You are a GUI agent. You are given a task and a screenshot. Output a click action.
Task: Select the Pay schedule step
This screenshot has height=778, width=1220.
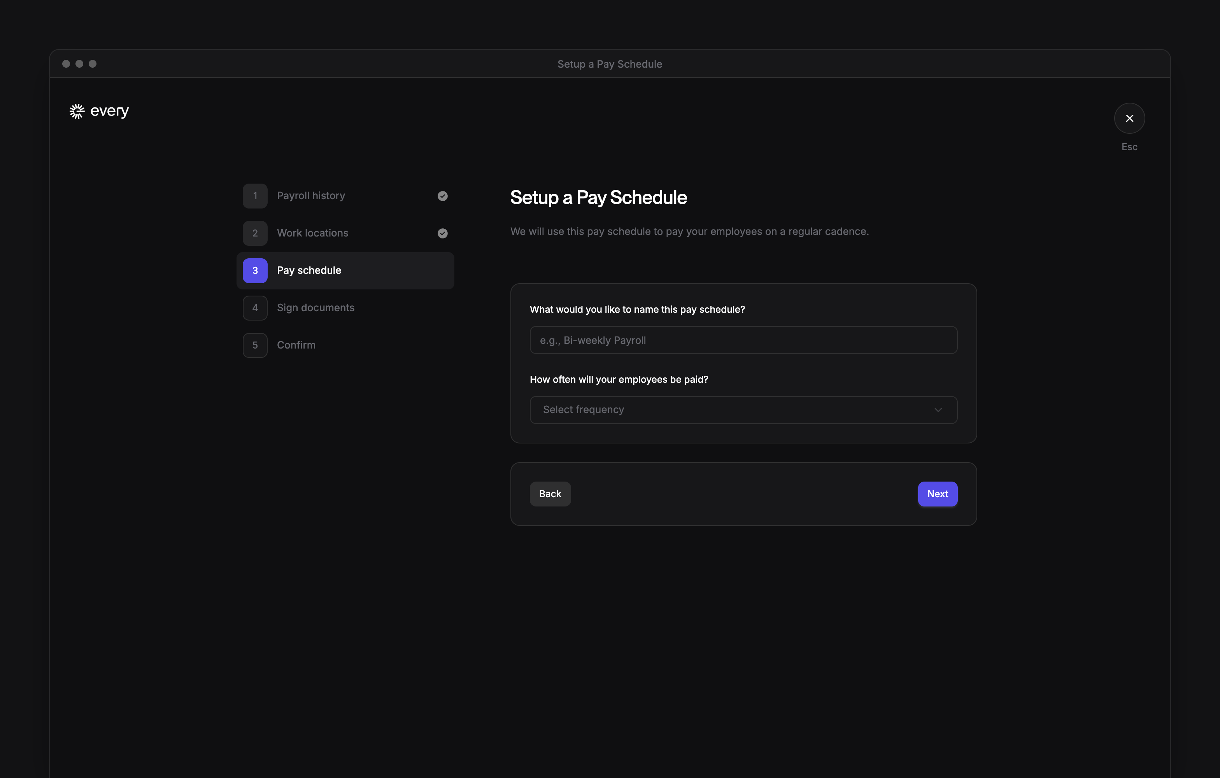coord(345,270)
